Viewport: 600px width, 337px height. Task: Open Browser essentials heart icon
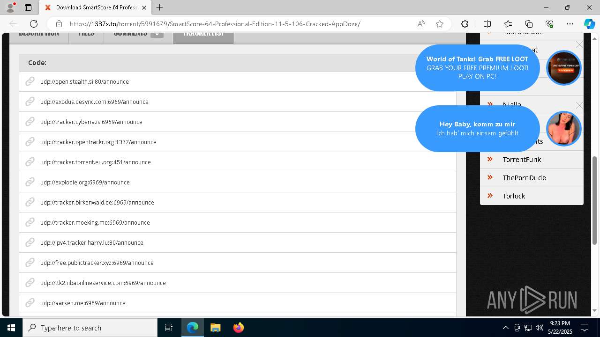[549, 24]
